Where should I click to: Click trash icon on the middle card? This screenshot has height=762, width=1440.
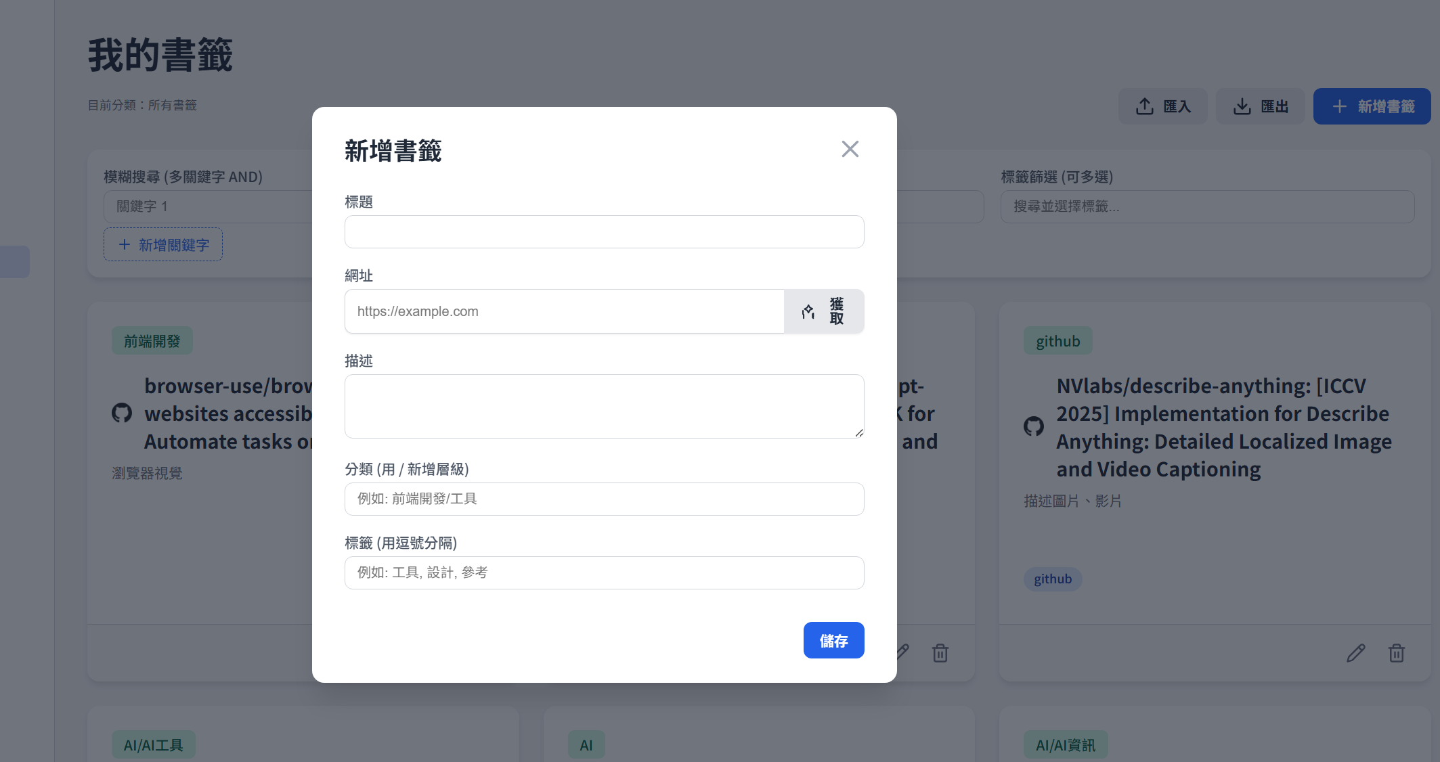(940, 653)
